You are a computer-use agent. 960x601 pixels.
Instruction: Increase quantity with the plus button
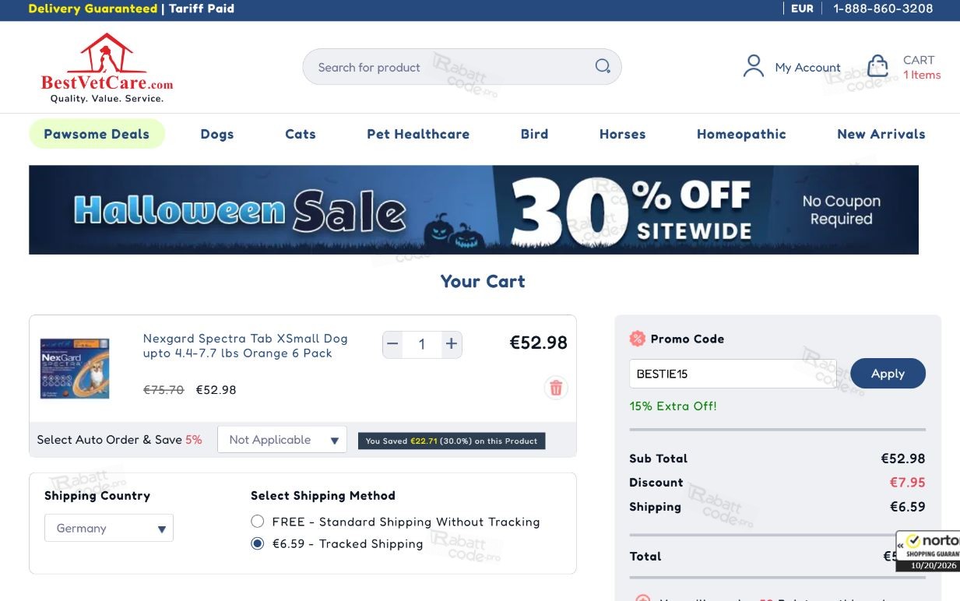pos(451,344)
